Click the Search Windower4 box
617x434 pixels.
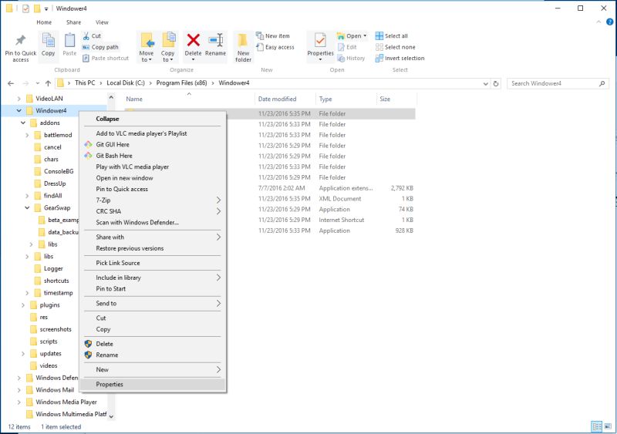[558, 83]
